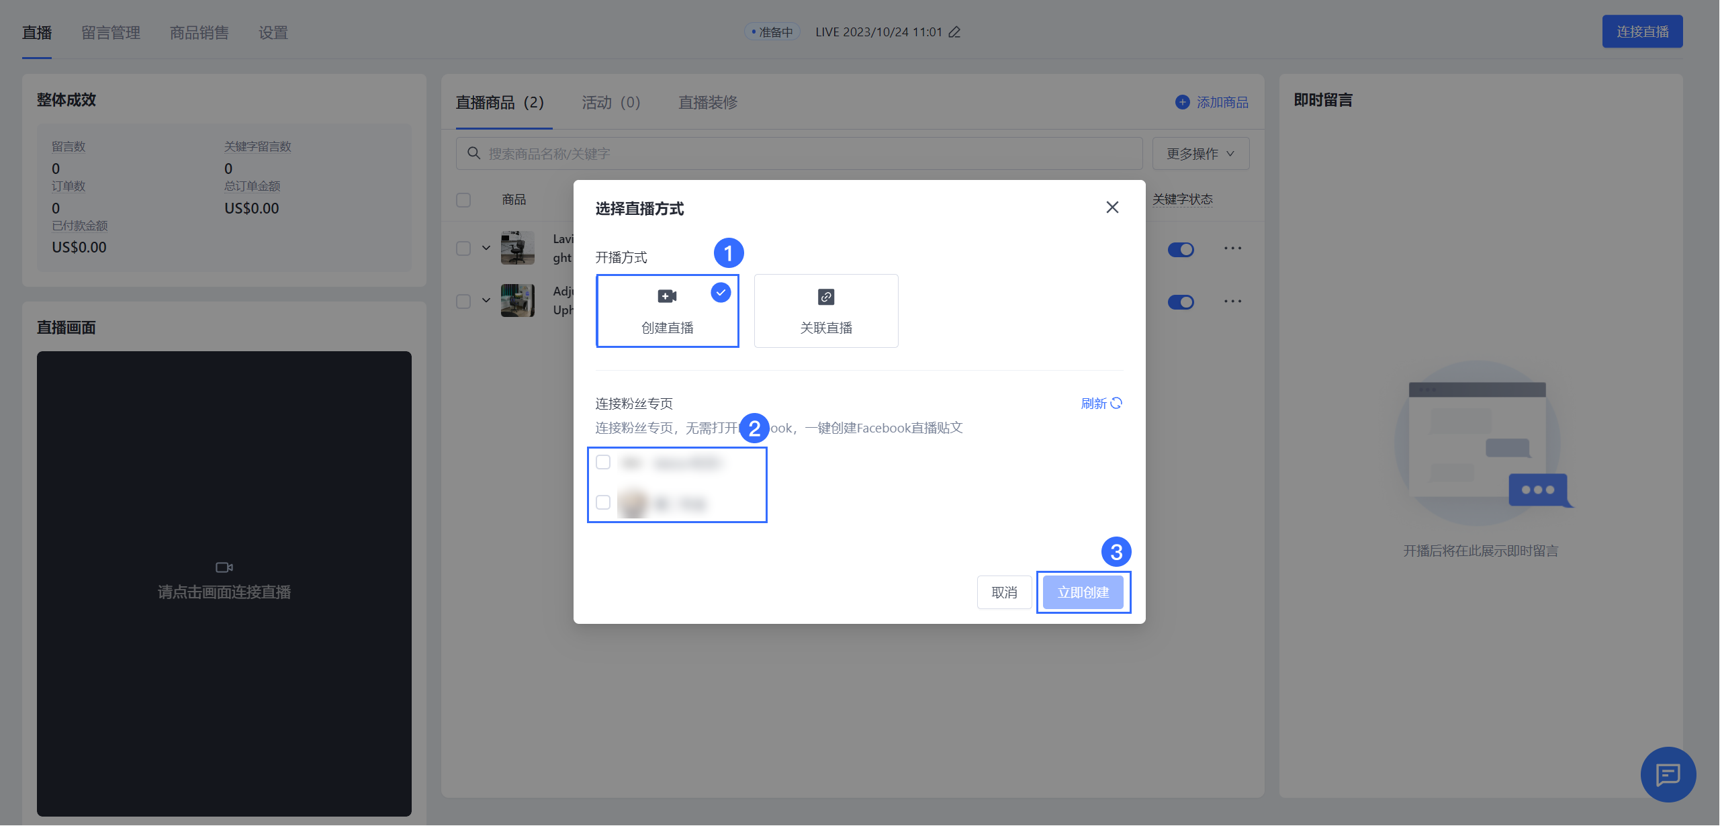Toggle the select-all products checkbox
1720x826 pixels.
coord(463,199)
